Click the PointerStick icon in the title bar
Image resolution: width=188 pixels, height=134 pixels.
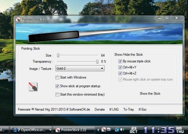pyautogui.click(x=18, y=19)
